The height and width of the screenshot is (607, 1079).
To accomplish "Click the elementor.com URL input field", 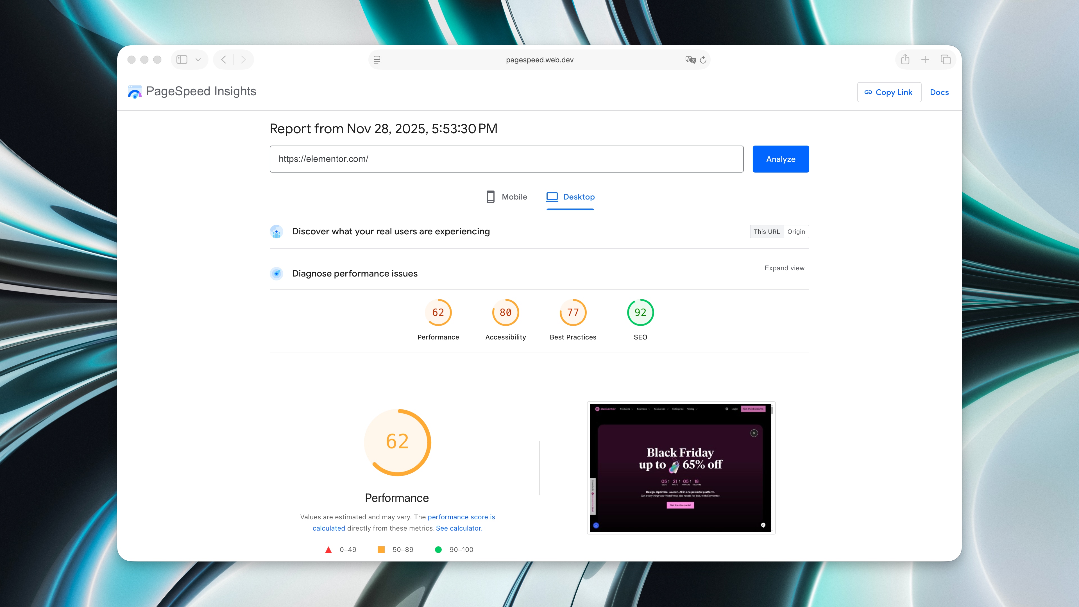I will point(506,159).
